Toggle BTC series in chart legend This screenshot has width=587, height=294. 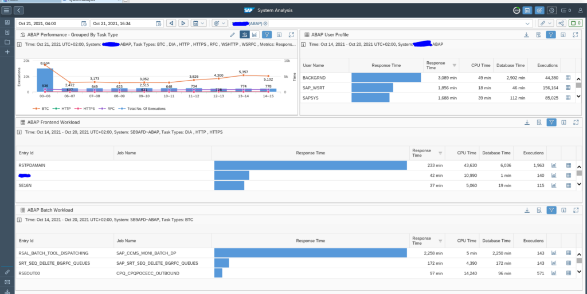[41, 109]
